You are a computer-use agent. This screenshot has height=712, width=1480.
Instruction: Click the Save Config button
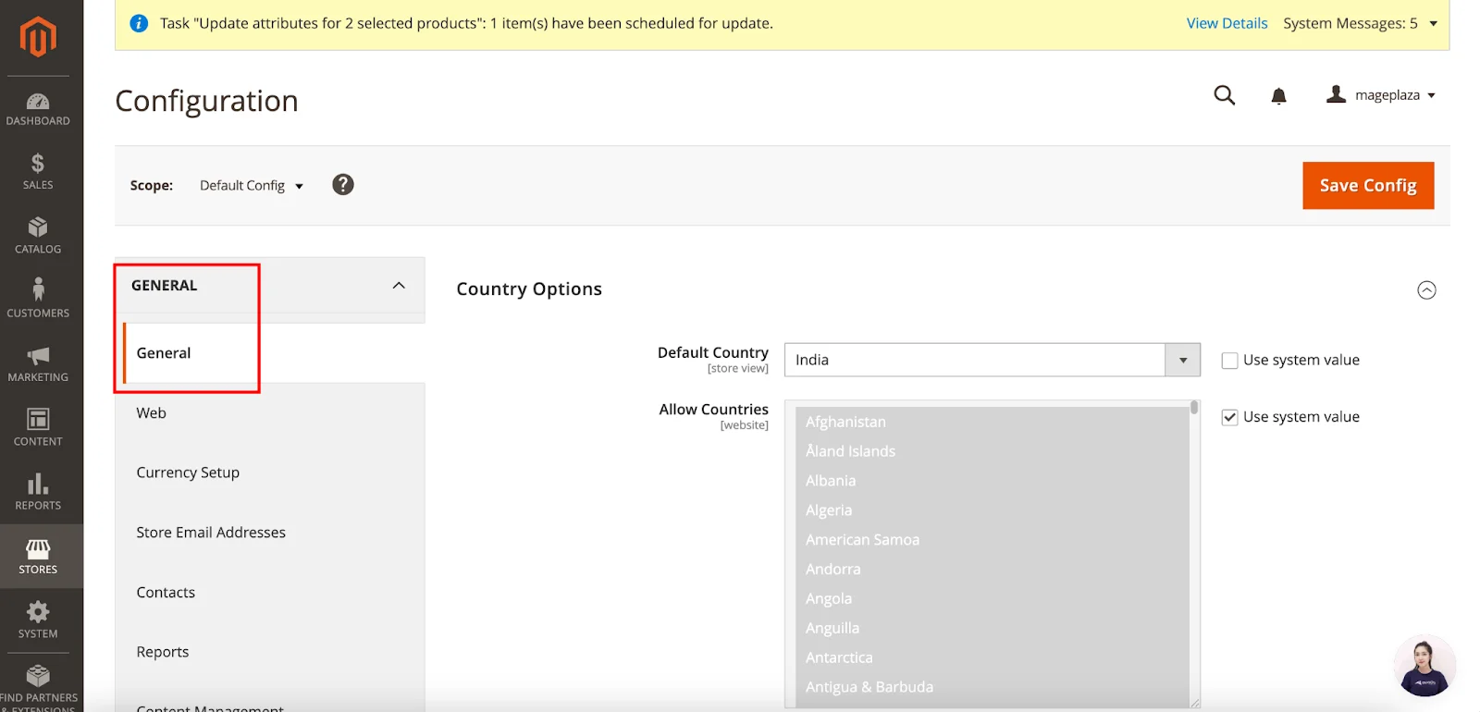pos(1368,186)
